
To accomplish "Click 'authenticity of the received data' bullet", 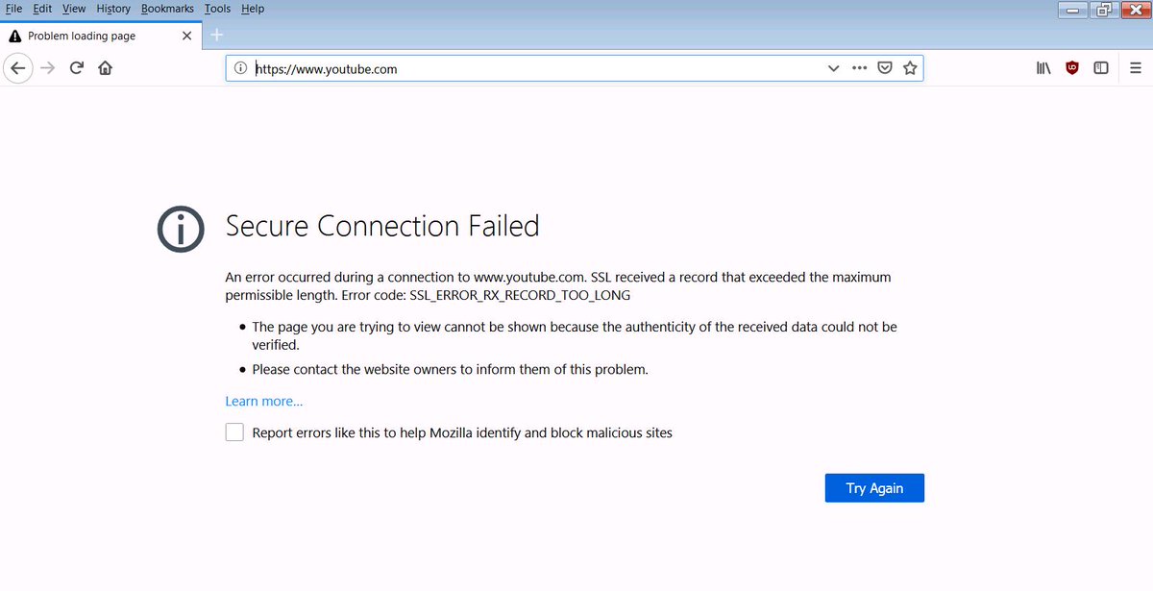I will (575, 335).
